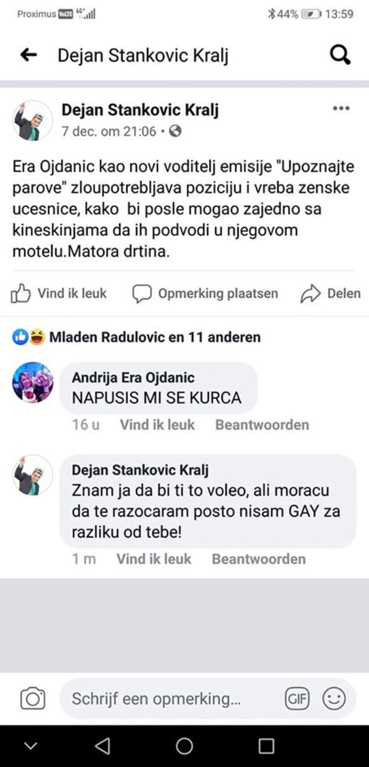Like the post with Vind ik leuk
The width and height of the screenshot is (369, 767).
pyautogui.click(x=59, y=294)
